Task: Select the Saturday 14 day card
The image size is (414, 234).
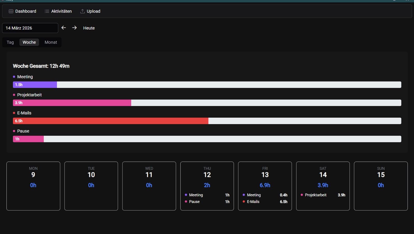Action: pos(323,186)
